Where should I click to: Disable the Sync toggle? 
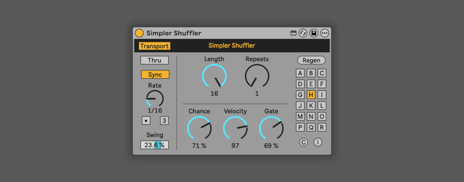[x=155, y=74]
